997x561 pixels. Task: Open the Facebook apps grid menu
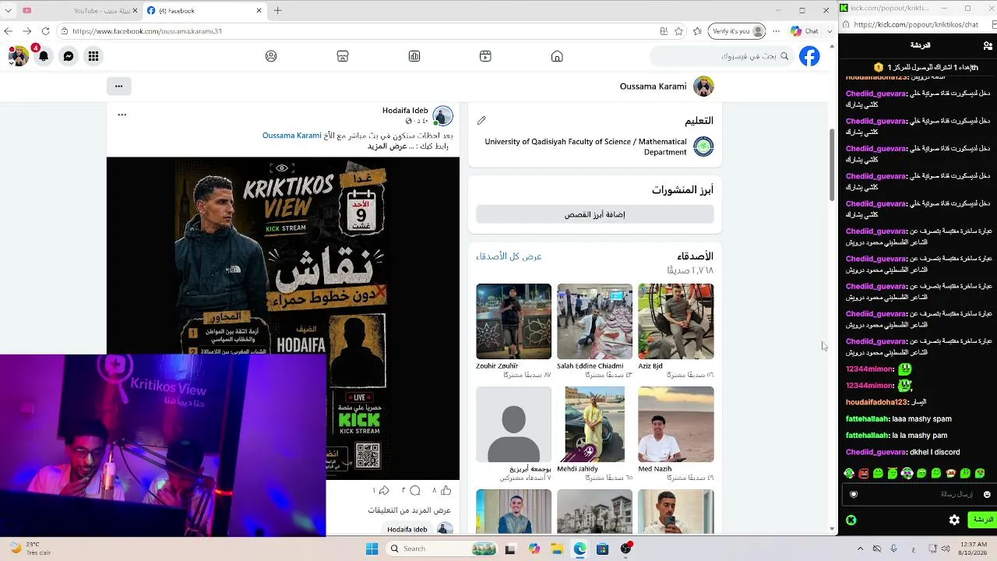(x=93, y=56)
